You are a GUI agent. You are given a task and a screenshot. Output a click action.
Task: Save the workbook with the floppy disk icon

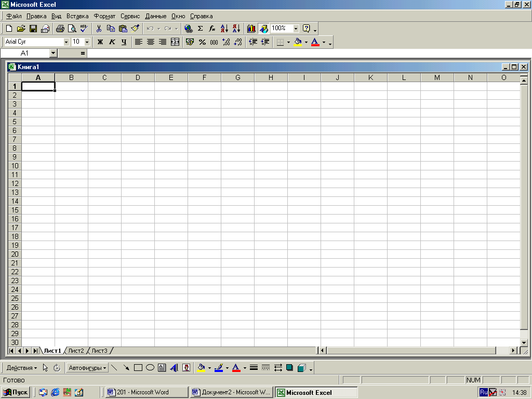point(33,29)
